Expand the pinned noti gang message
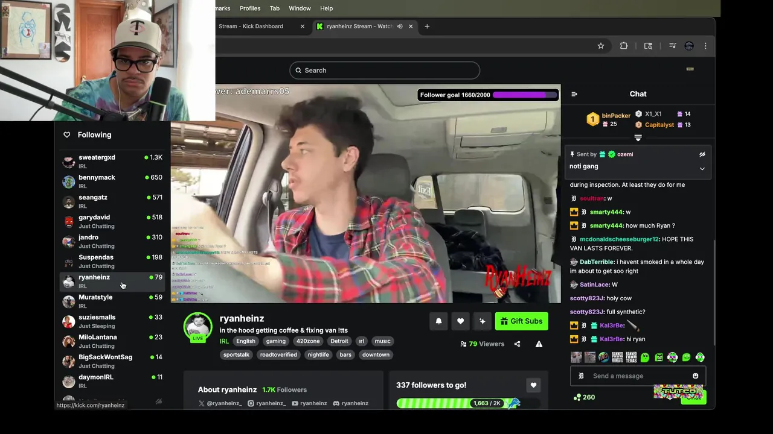 coord(702,169)
